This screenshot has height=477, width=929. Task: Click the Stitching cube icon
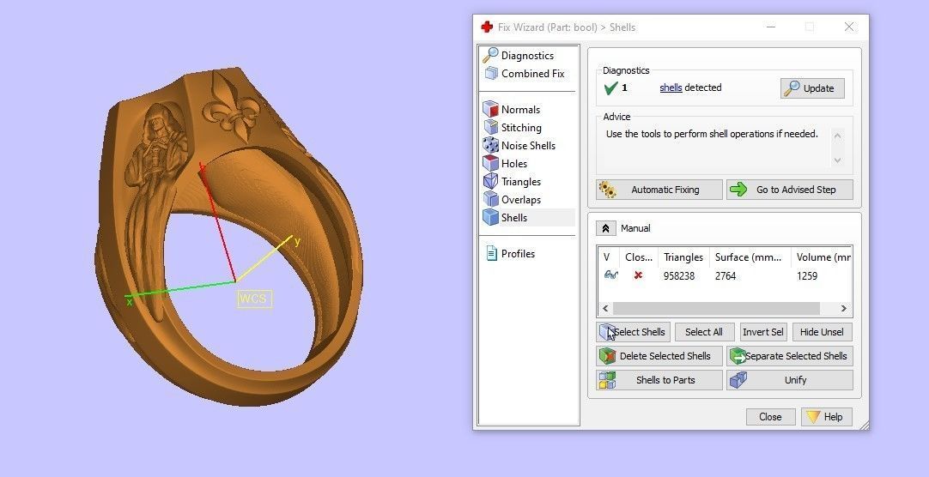click(x=490, y=127)
